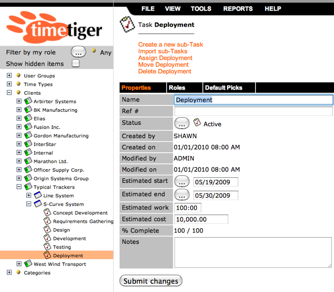Open the Estimated end date picker
The height and width of the screenshot is (292, 334).
[182, 195]
